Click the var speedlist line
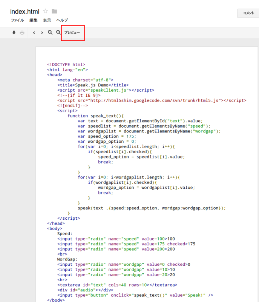Screen dimensions: 259x302 point(144,126)
